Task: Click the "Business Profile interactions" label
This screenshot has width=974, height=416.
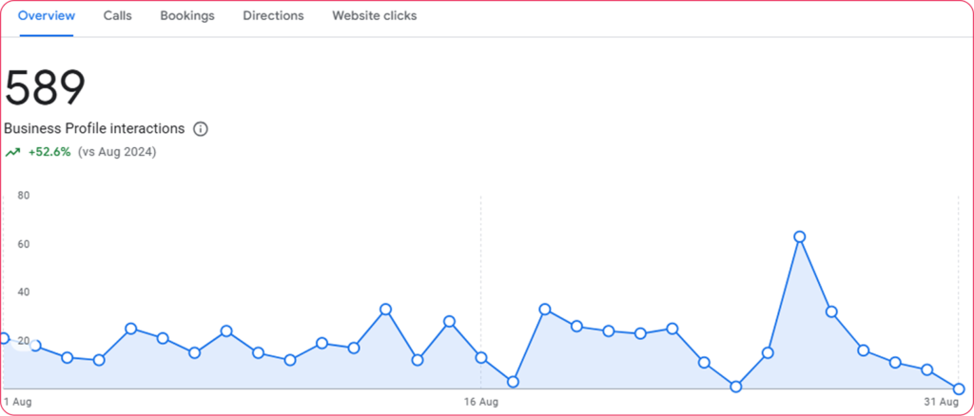Action: coord(94,129)
